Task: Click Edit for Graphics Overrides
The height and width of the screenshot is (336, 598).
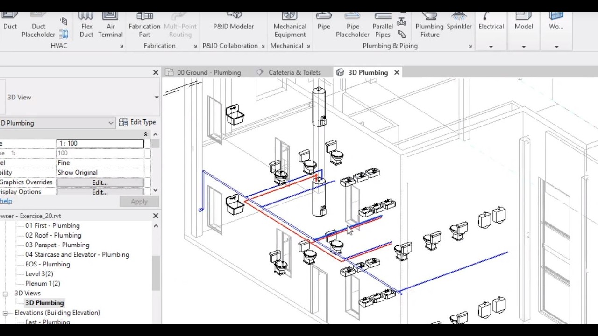Action: [100, 182]
